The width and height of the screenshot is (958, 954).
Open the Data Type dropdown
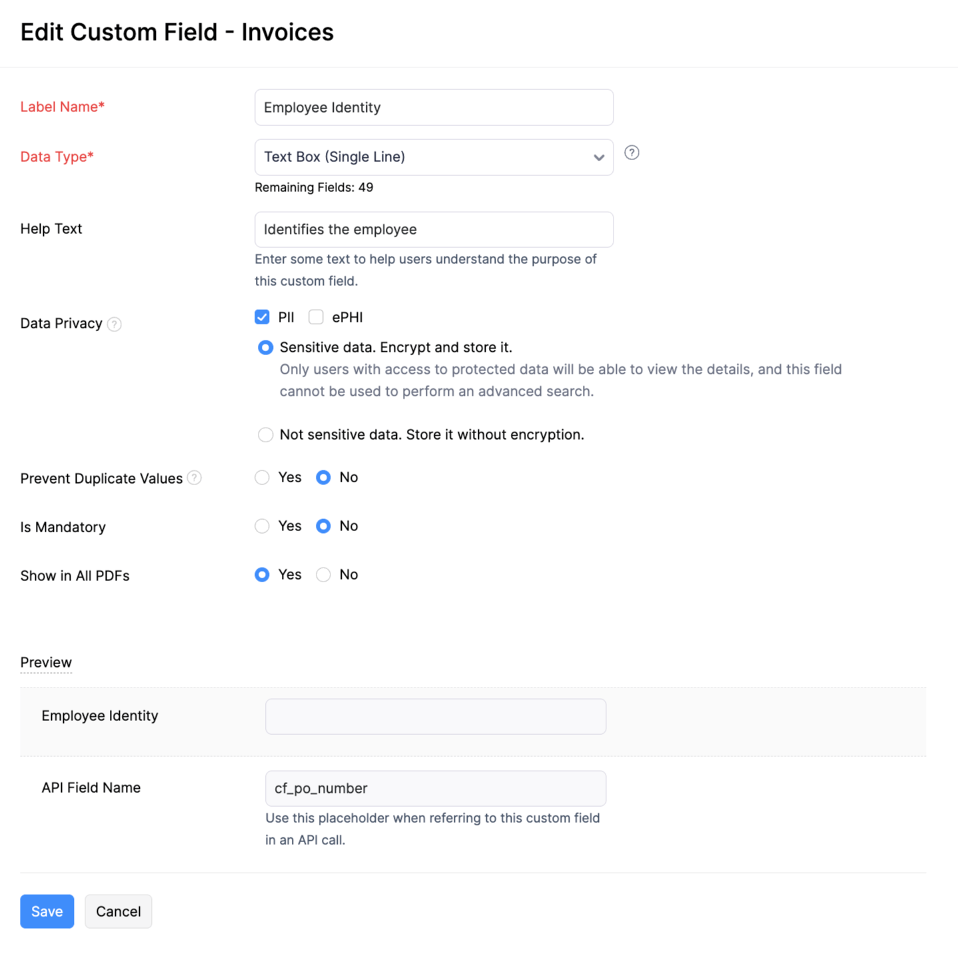(x=433, y=157)
